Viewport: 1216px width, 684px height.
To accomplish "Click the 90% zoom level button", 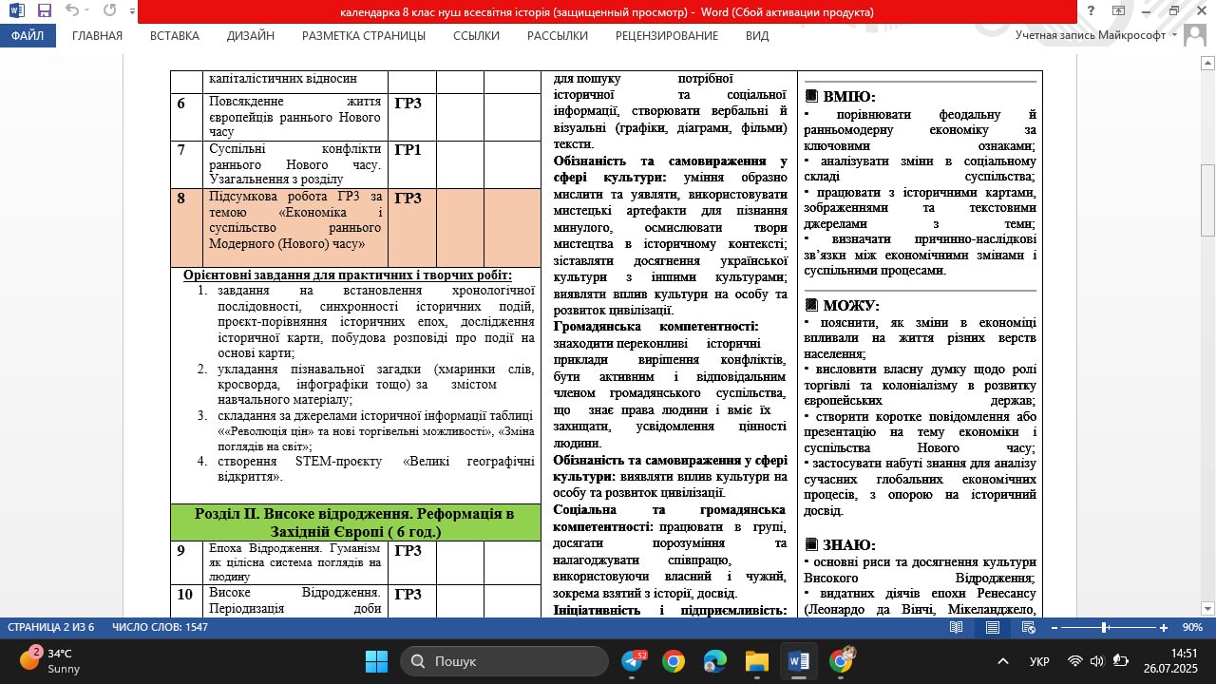I will (x=1192, y=627).
